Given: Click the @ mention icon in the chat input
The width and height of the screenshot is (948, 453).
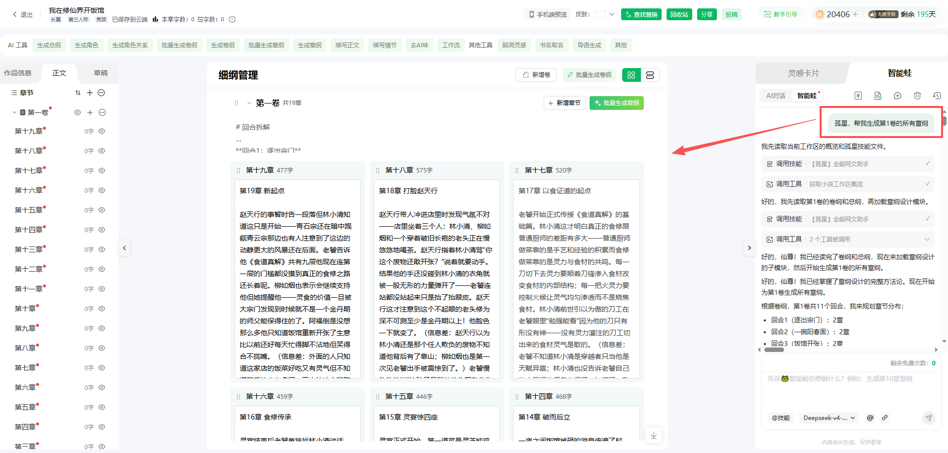Looking at the screenshot, I should point(870,418).
